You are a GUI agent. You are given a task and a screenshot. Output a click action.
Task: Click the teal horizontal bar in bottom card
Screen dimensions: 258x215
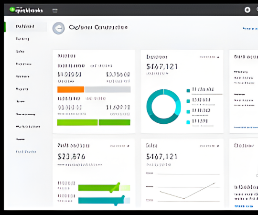[101, 201]
